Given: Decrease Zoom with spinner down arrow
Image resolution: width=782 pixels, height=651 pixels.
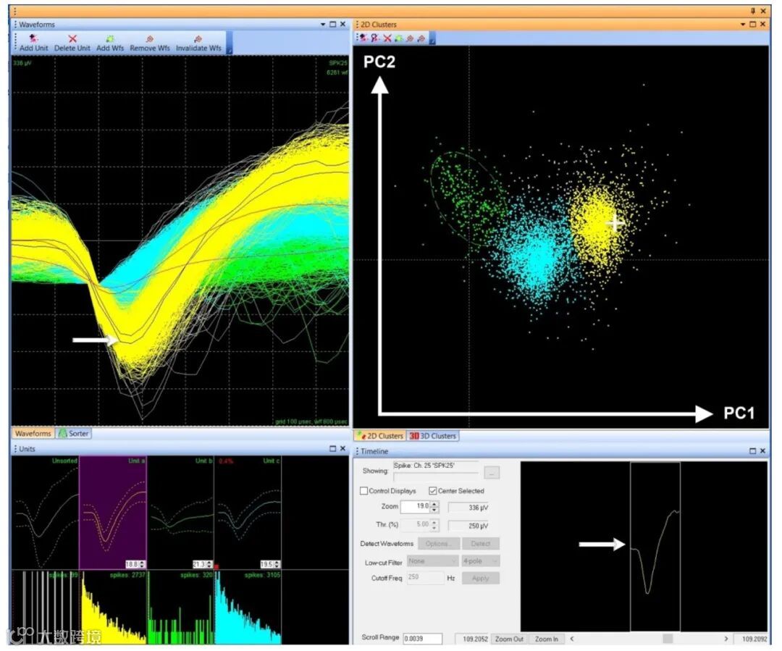Looking at the screenshot, I should point(434,510).
